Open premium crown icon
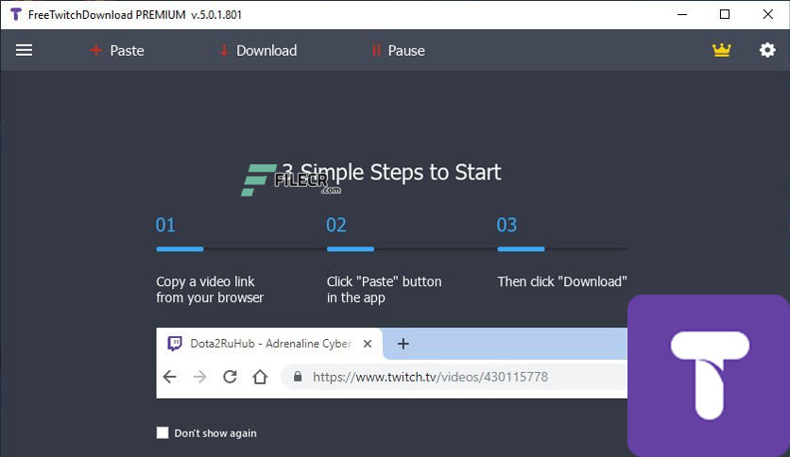Screen dimensions: 790x457 pos(721,50)
